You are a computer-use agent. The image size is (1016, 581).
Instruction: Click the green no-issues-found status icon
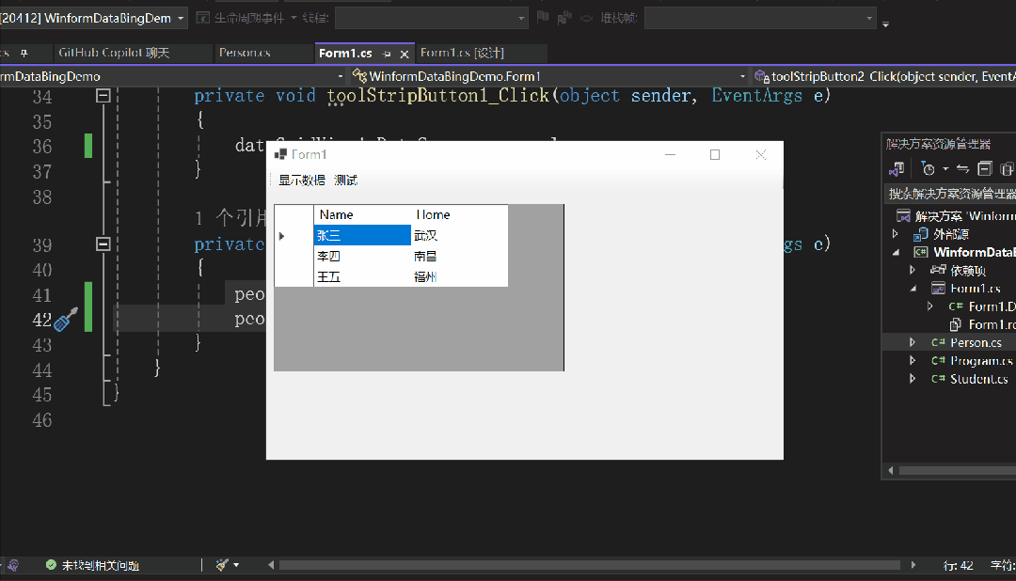tap(51, 565)
